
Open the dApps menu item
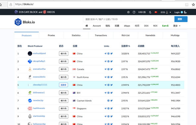pos(127,26)
